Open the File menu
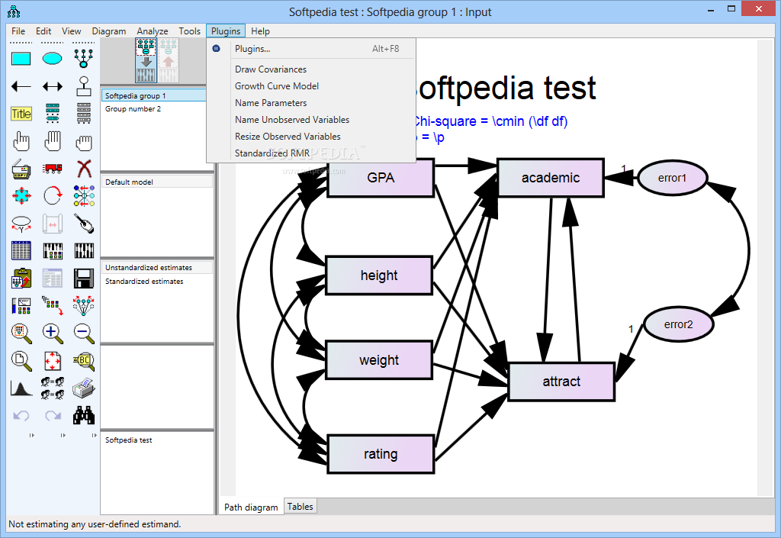Image resolution: width=781 pixels, height=538 pixels. 18,31
